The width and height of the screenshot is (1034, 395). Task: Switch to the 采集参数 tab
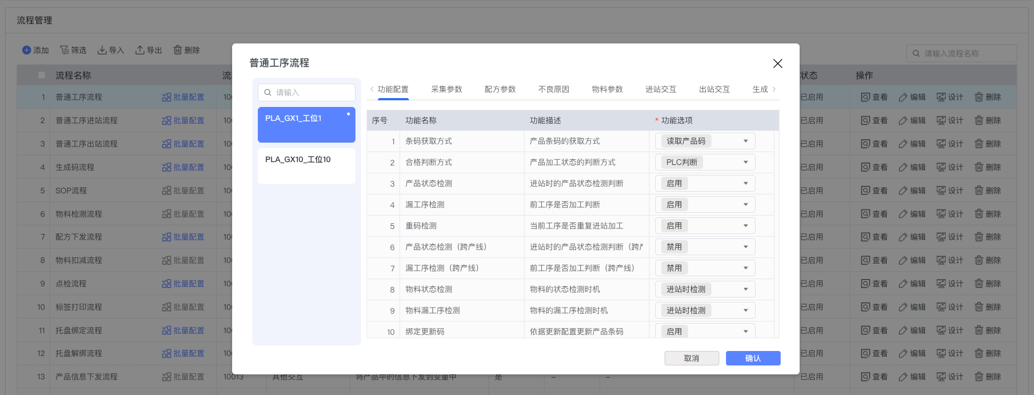click(x=446, y=89)
